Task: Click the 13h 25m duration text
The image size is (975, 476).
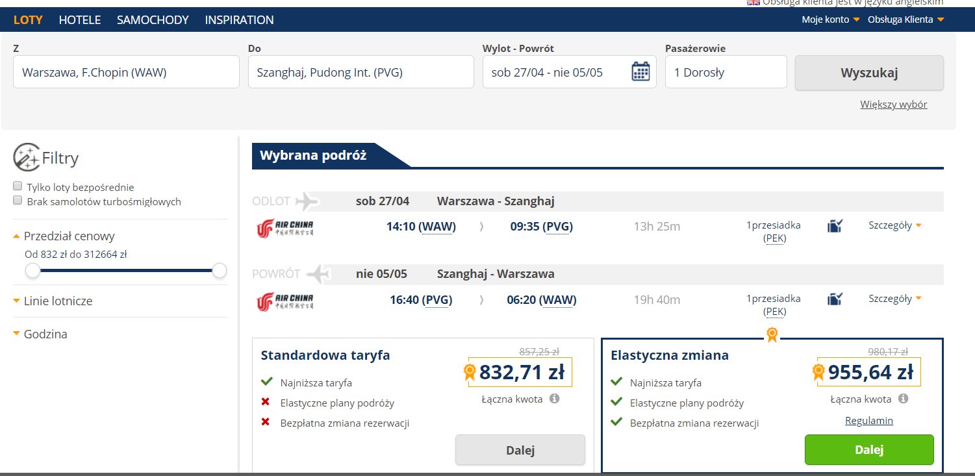Action: tap(657, 227)
